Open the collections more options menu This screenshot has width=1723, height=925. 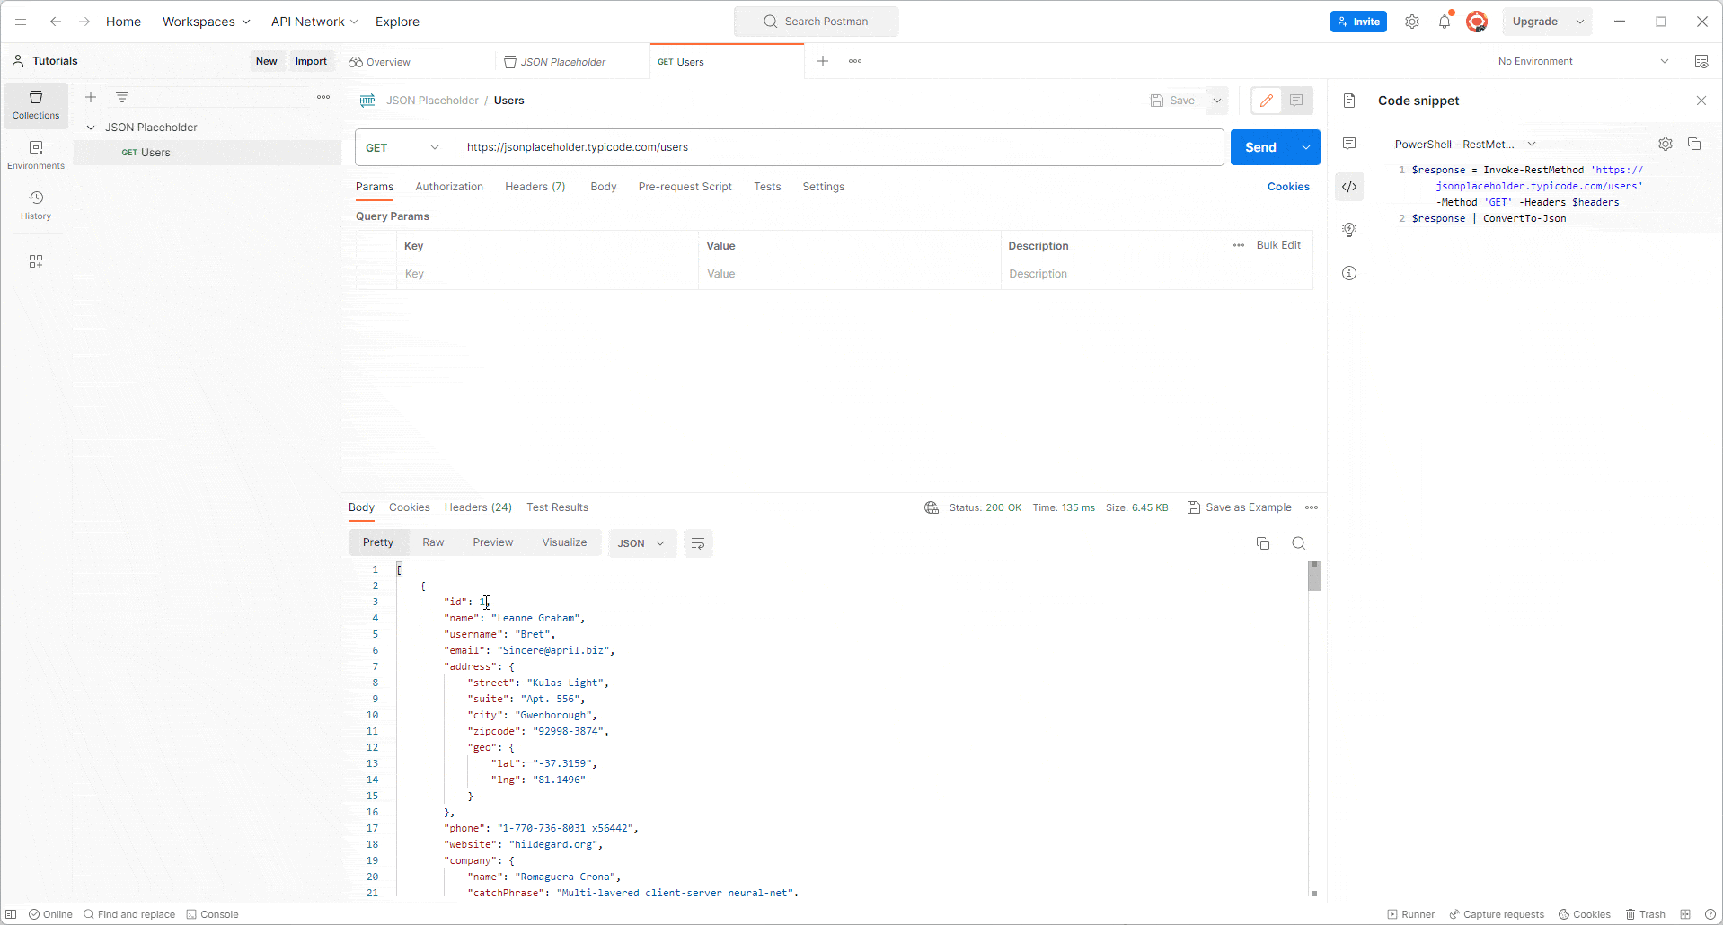(x=323, y=97)
